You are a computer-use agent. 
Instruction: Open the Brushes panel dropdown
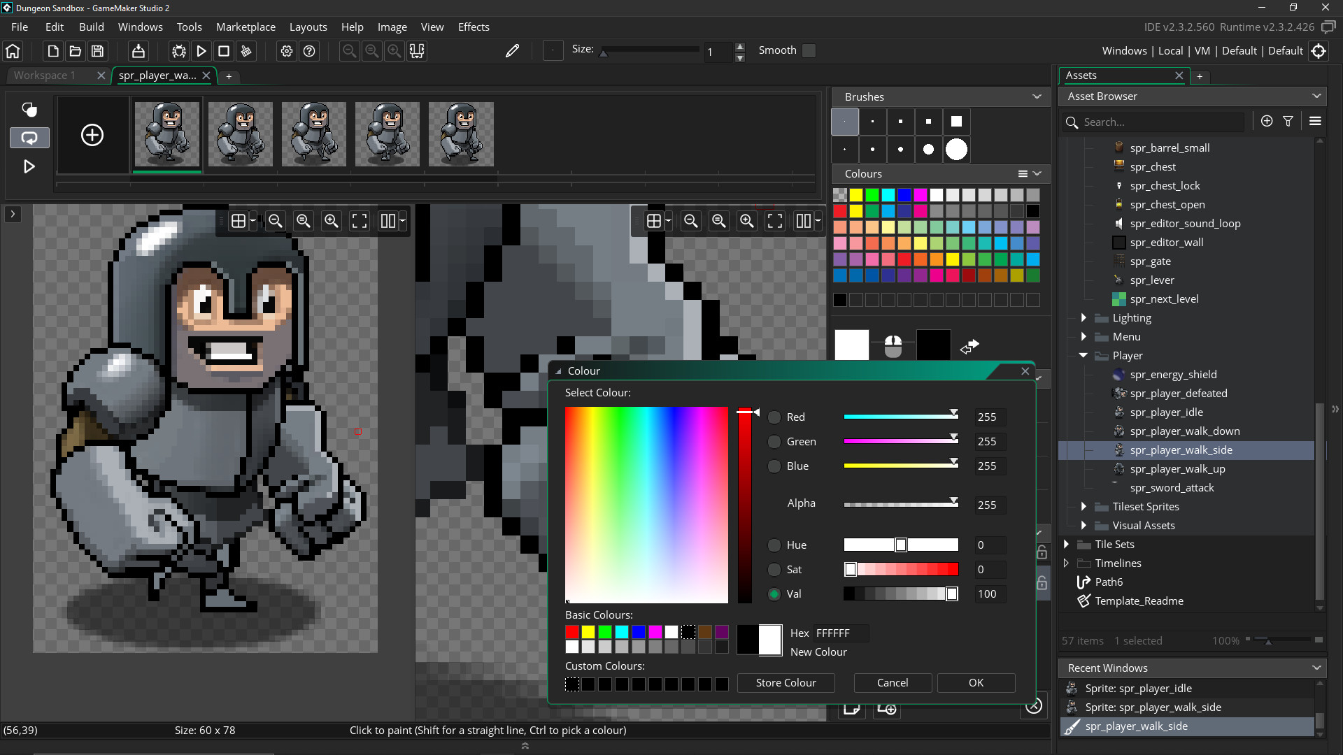[x=1036, y=96]
